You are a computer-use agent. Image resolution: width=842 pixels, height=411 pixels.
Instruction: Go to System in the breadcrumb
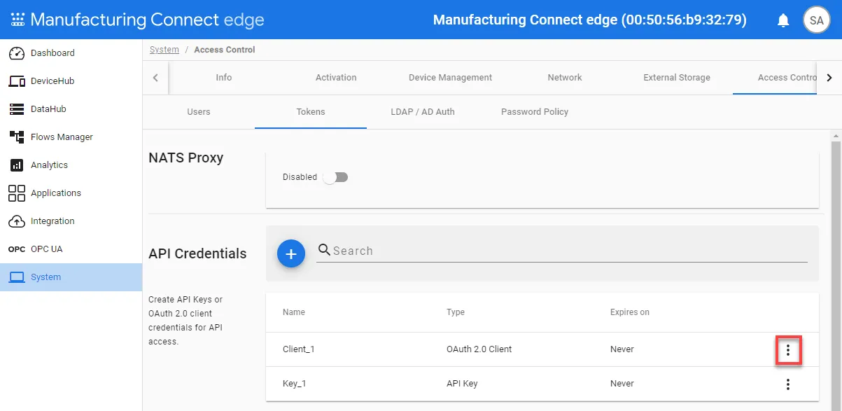pos(164,50)
